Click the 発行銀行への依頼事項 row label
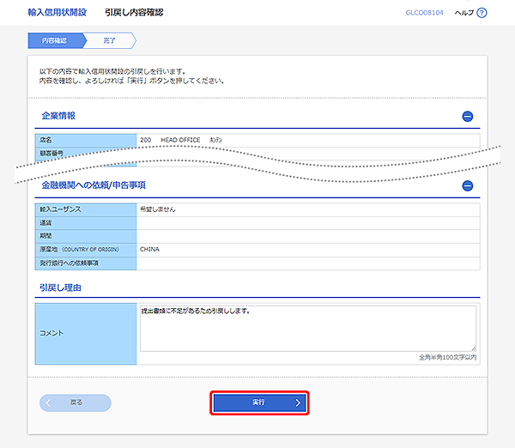 coord(70,263)
